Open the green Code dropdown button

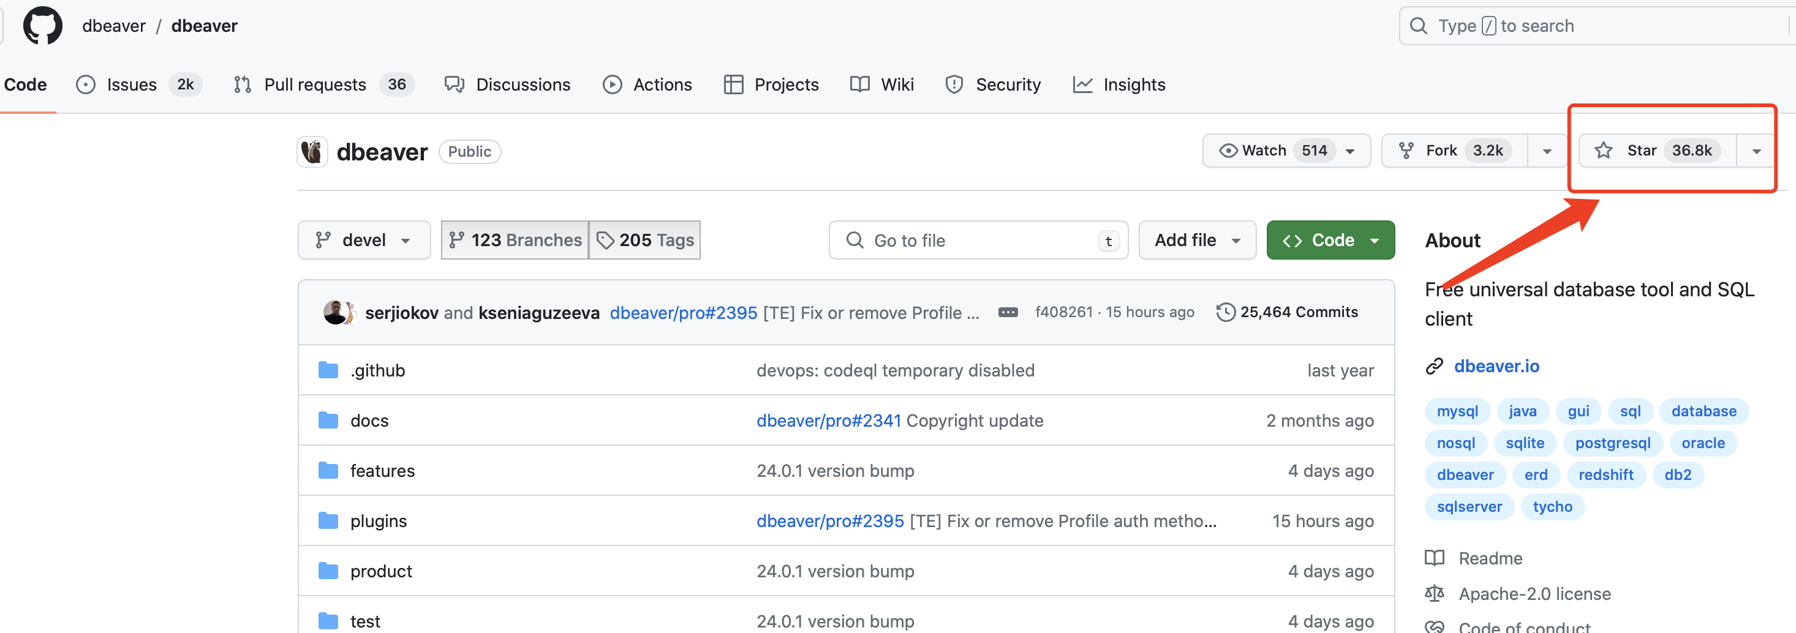1330,240
